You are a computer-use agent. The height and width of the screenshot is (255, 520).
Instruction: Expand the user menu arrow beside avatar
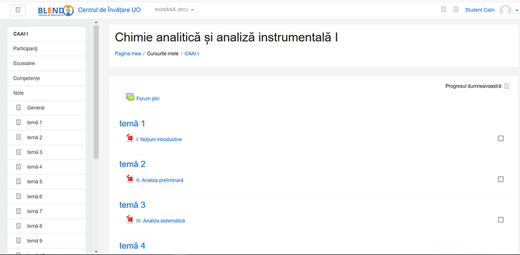coord(517,10)
